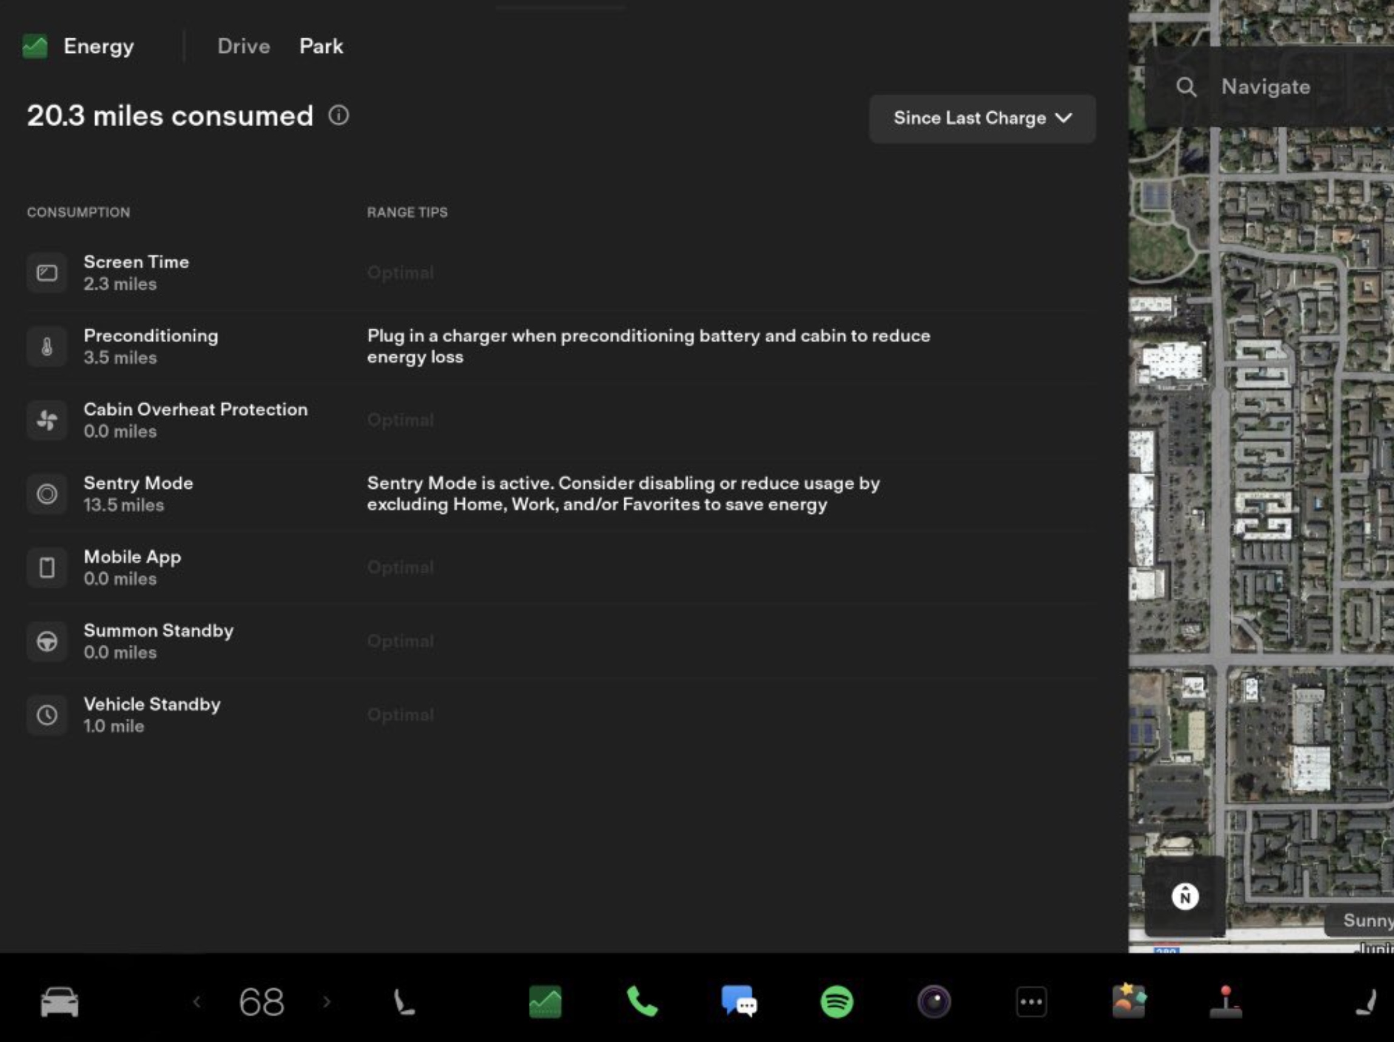The height and width of the screenshot is (1042, 1394).
Task: Open seat settings via the seat icon
Action: 405,1002
